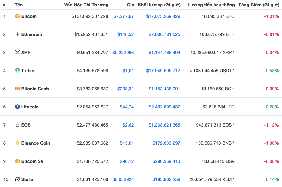The image size is (282, 187).
Task: Click XRP price $0,222966
Action: pyautogui.click(x=123, y=53)
